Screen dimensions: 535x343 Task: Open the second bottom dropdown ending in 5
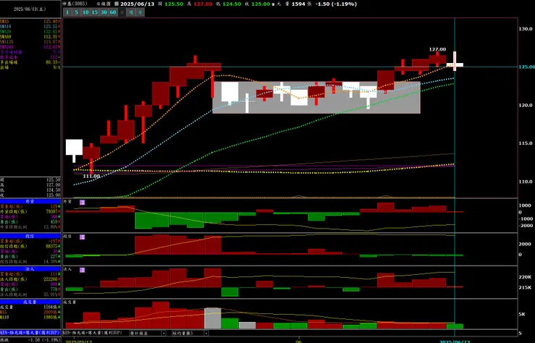190,333
